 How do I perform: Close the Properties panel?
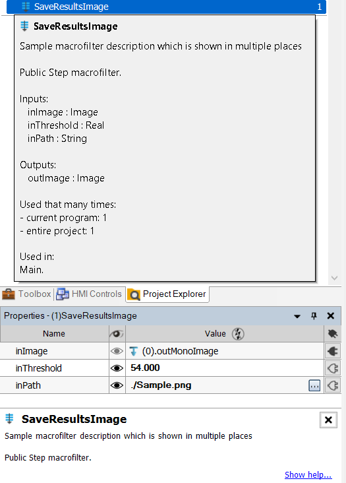331,316
